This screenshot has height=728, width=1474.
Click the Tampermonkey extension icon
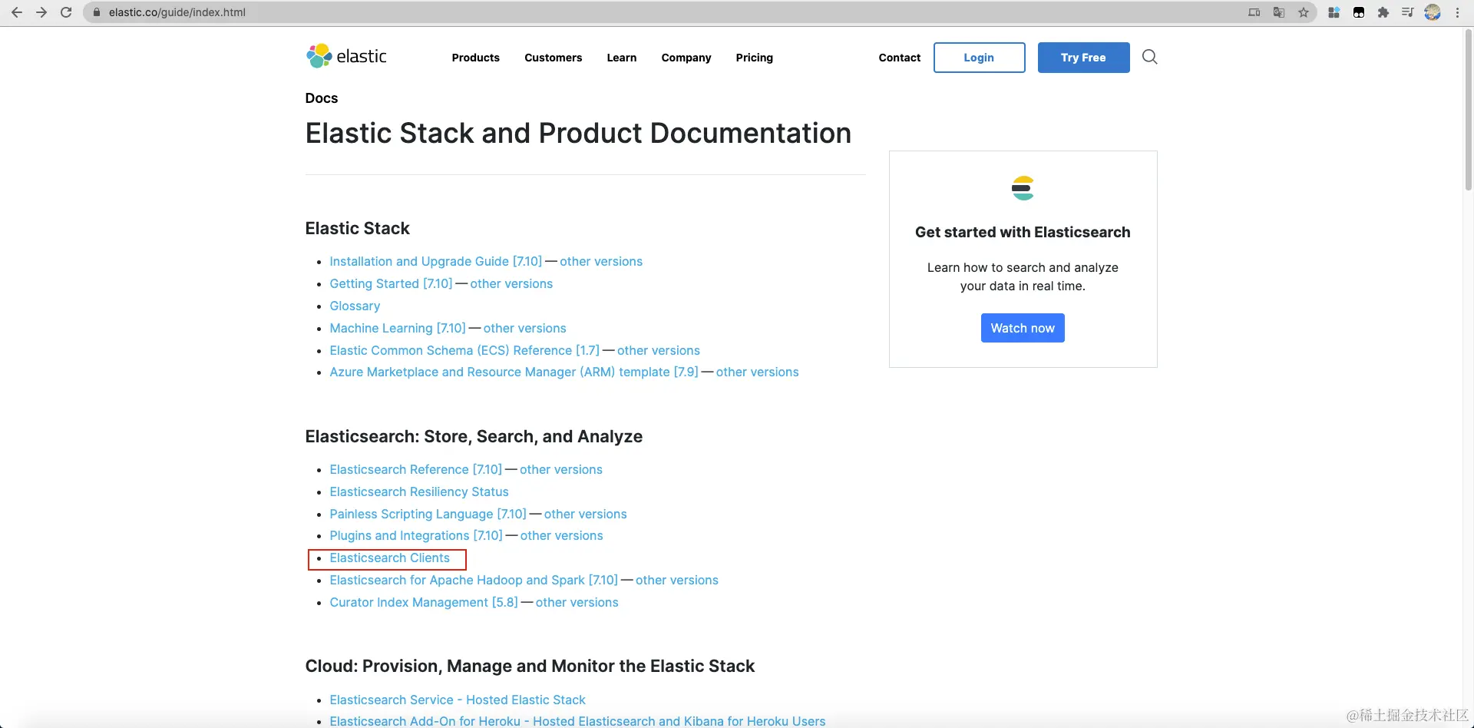tap(1359, 12)
